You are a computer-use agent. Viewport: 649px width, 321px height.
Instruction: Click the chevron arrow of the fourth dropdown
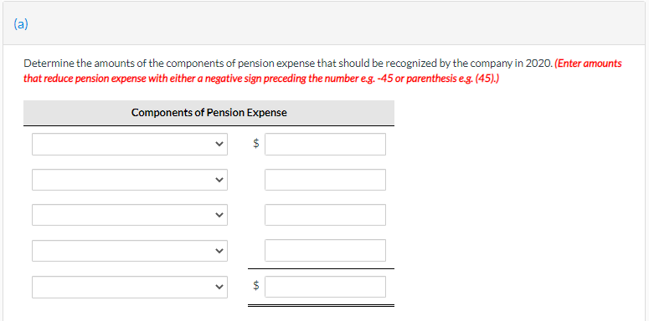[x=219, y=250]
